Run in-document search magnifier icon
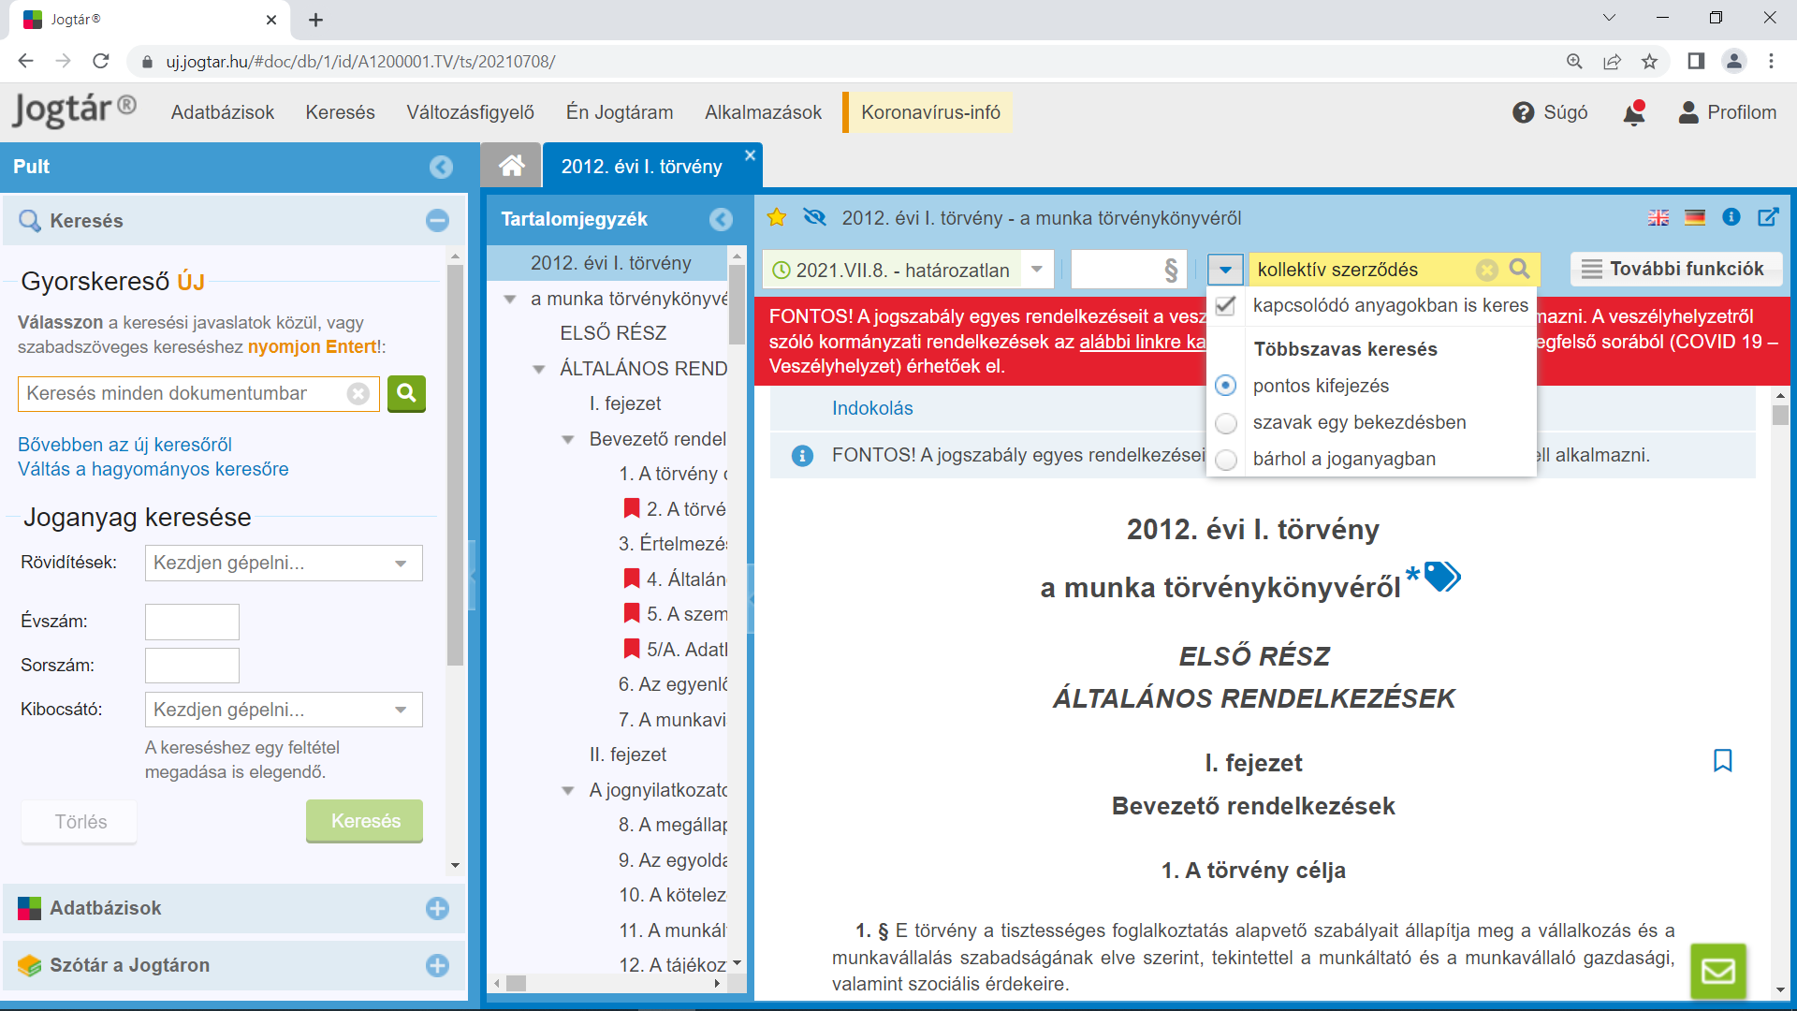Screen dimensions: 1797x1011 pyautogui.click(x=1520, y=269)
